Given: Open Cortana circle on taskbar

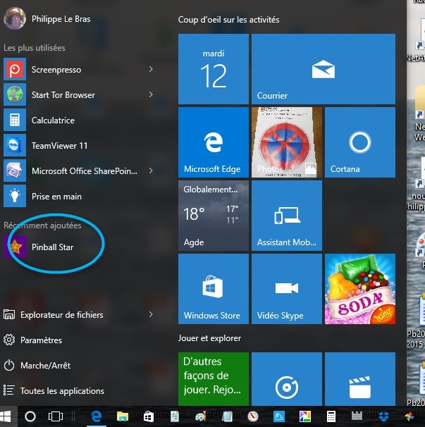Looking at the screenshot, I should (x=30, y=416).
